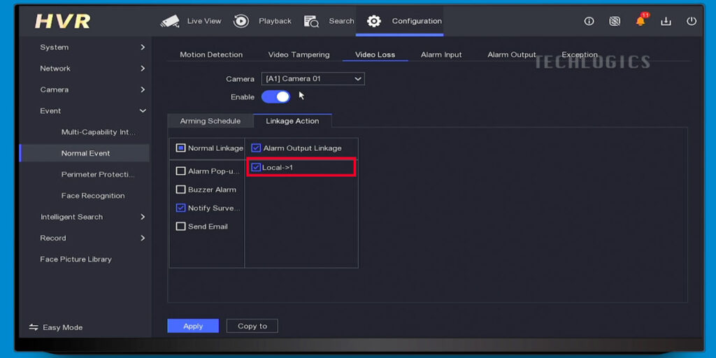Open the Camera selection dropdown
The width and height of the screenshot is (716, 358).
313,79
